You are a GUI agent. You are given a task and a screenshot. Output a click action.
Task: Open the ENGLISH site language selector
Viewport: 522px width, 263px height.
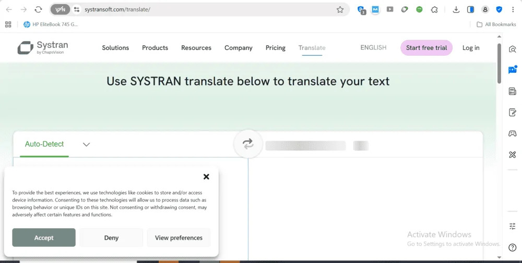[x=373, y=47]
